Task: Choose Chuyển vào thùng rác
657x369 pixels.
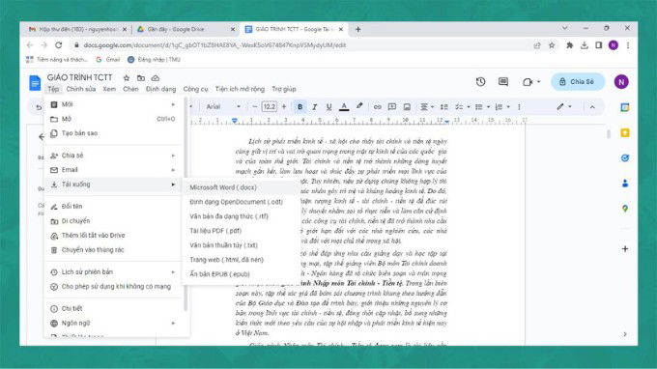Action: tap(113, 249)
